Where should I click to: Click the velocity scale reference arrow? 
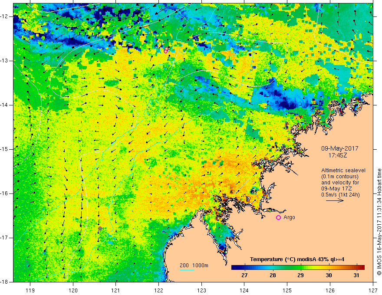click(335, 200)
